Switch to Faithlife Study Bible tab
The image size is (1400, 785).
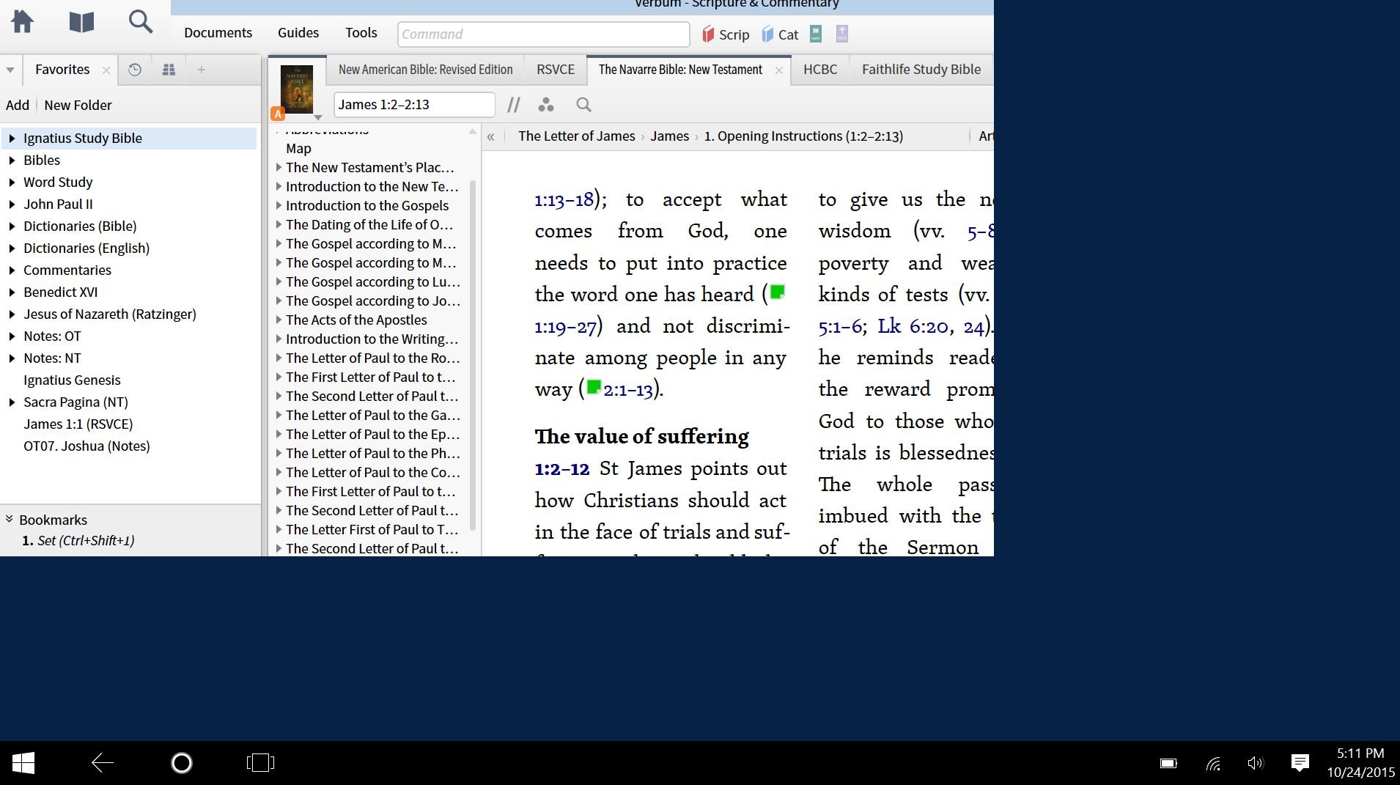point(921,70)
